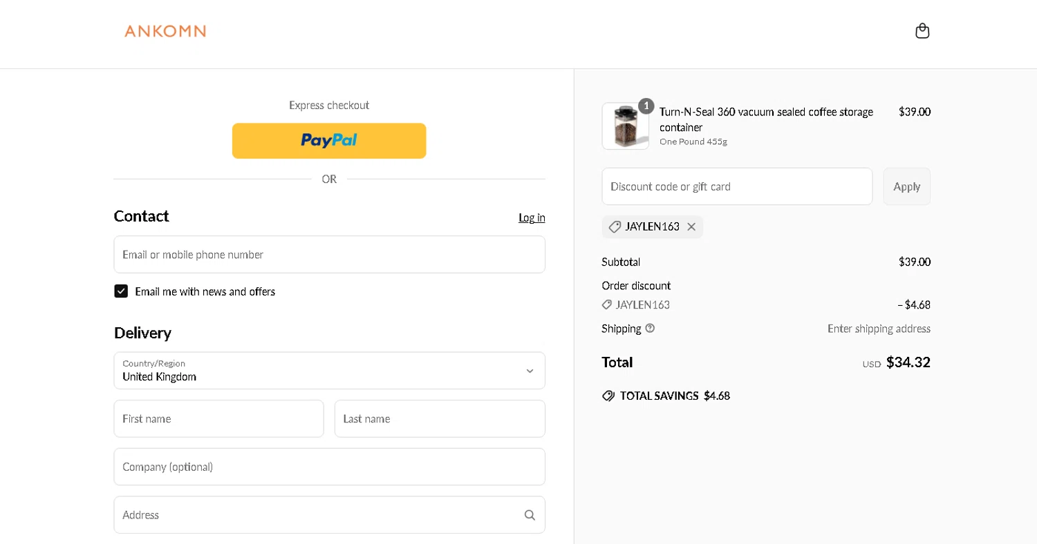Viewport: 1037px width, 544px height.
Task: Click the total savings tag icon
Action: pyautogui.click(x=608, y=396)
